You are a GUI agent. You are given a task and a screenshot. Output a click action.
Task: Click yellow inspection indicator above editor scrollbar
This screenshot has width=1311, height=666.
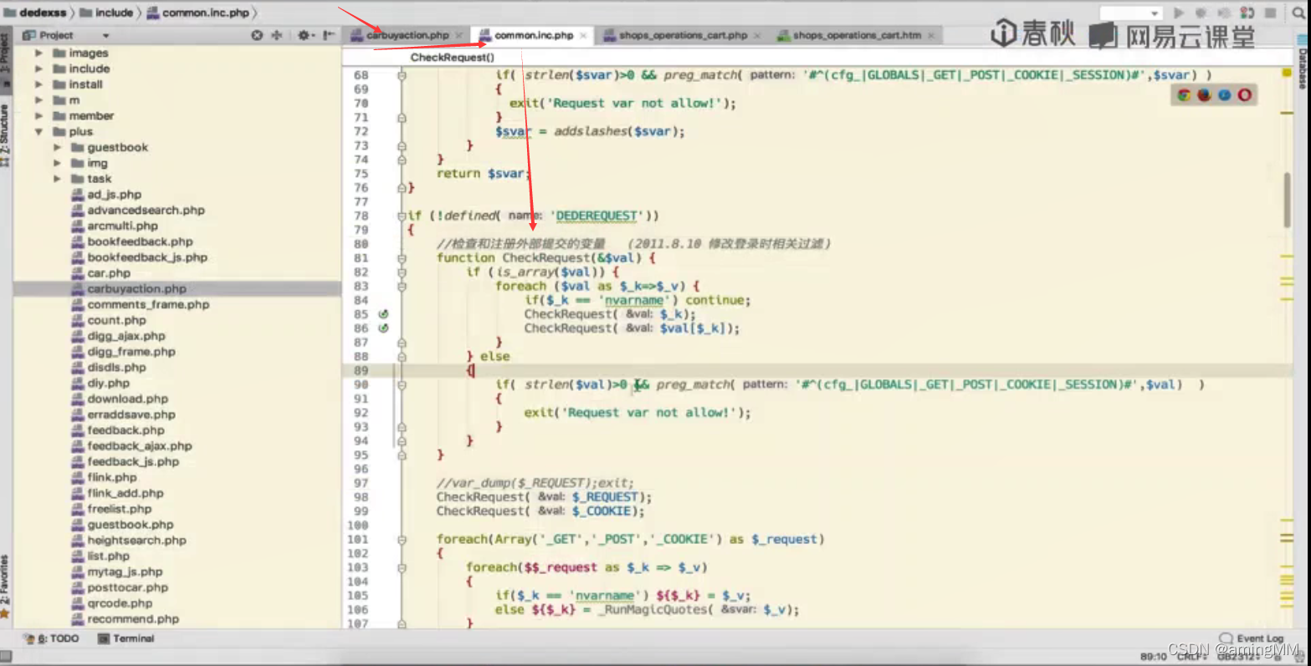1287,74
